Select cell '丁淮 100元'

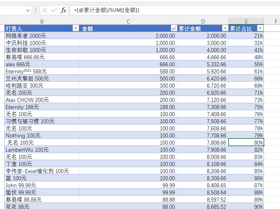pyautogui.click(x=42, y=164)
